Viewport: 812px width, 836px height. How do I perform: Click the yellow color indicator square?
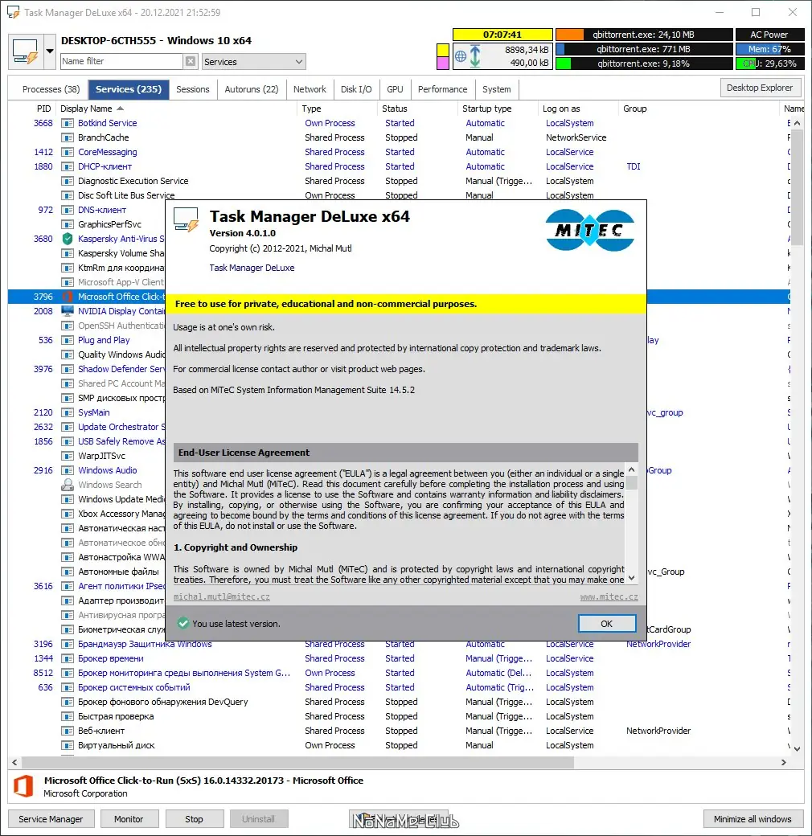coord(442,50)
